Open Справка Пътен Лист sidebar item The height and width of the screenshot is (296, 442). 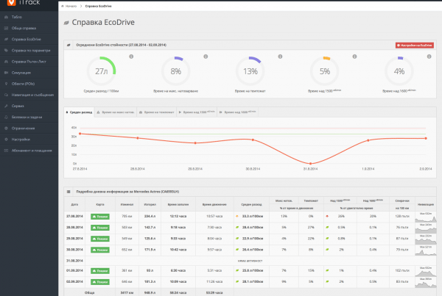29,62
